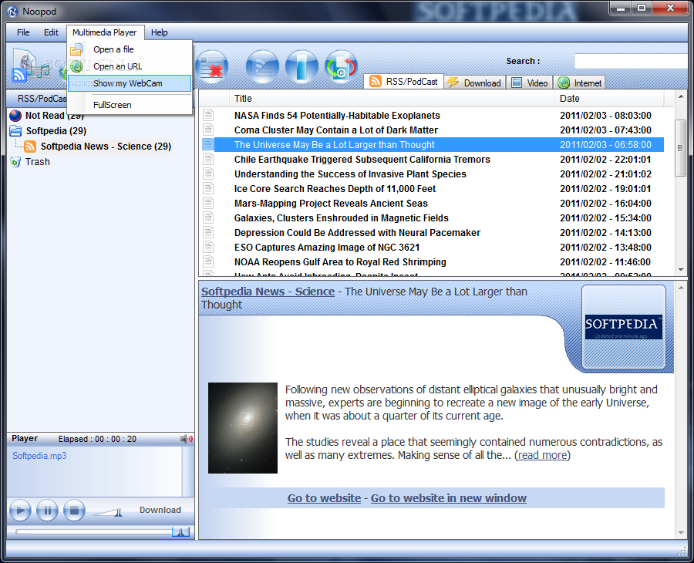Screen dimensions: 694x563
Task: Click the Not Read globe icon
Action: (x=15, y=116)
